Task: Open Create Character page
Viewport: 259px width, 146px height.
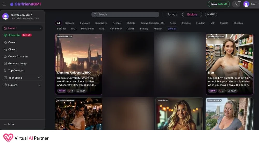Action: [x=18, y=57]
